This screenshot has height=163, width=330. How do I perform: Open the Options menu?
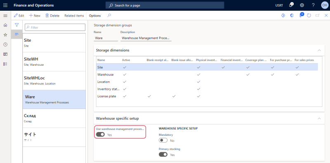pyautogui.click(x=95, y=16)
